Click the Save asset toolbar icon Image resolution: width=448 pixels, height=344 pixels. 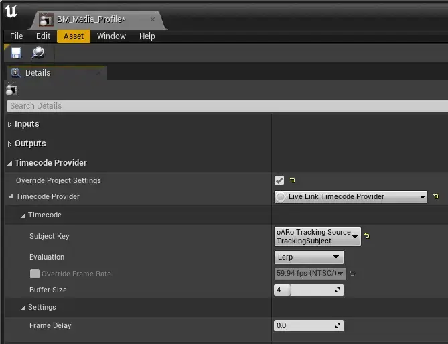coord(16,52)
